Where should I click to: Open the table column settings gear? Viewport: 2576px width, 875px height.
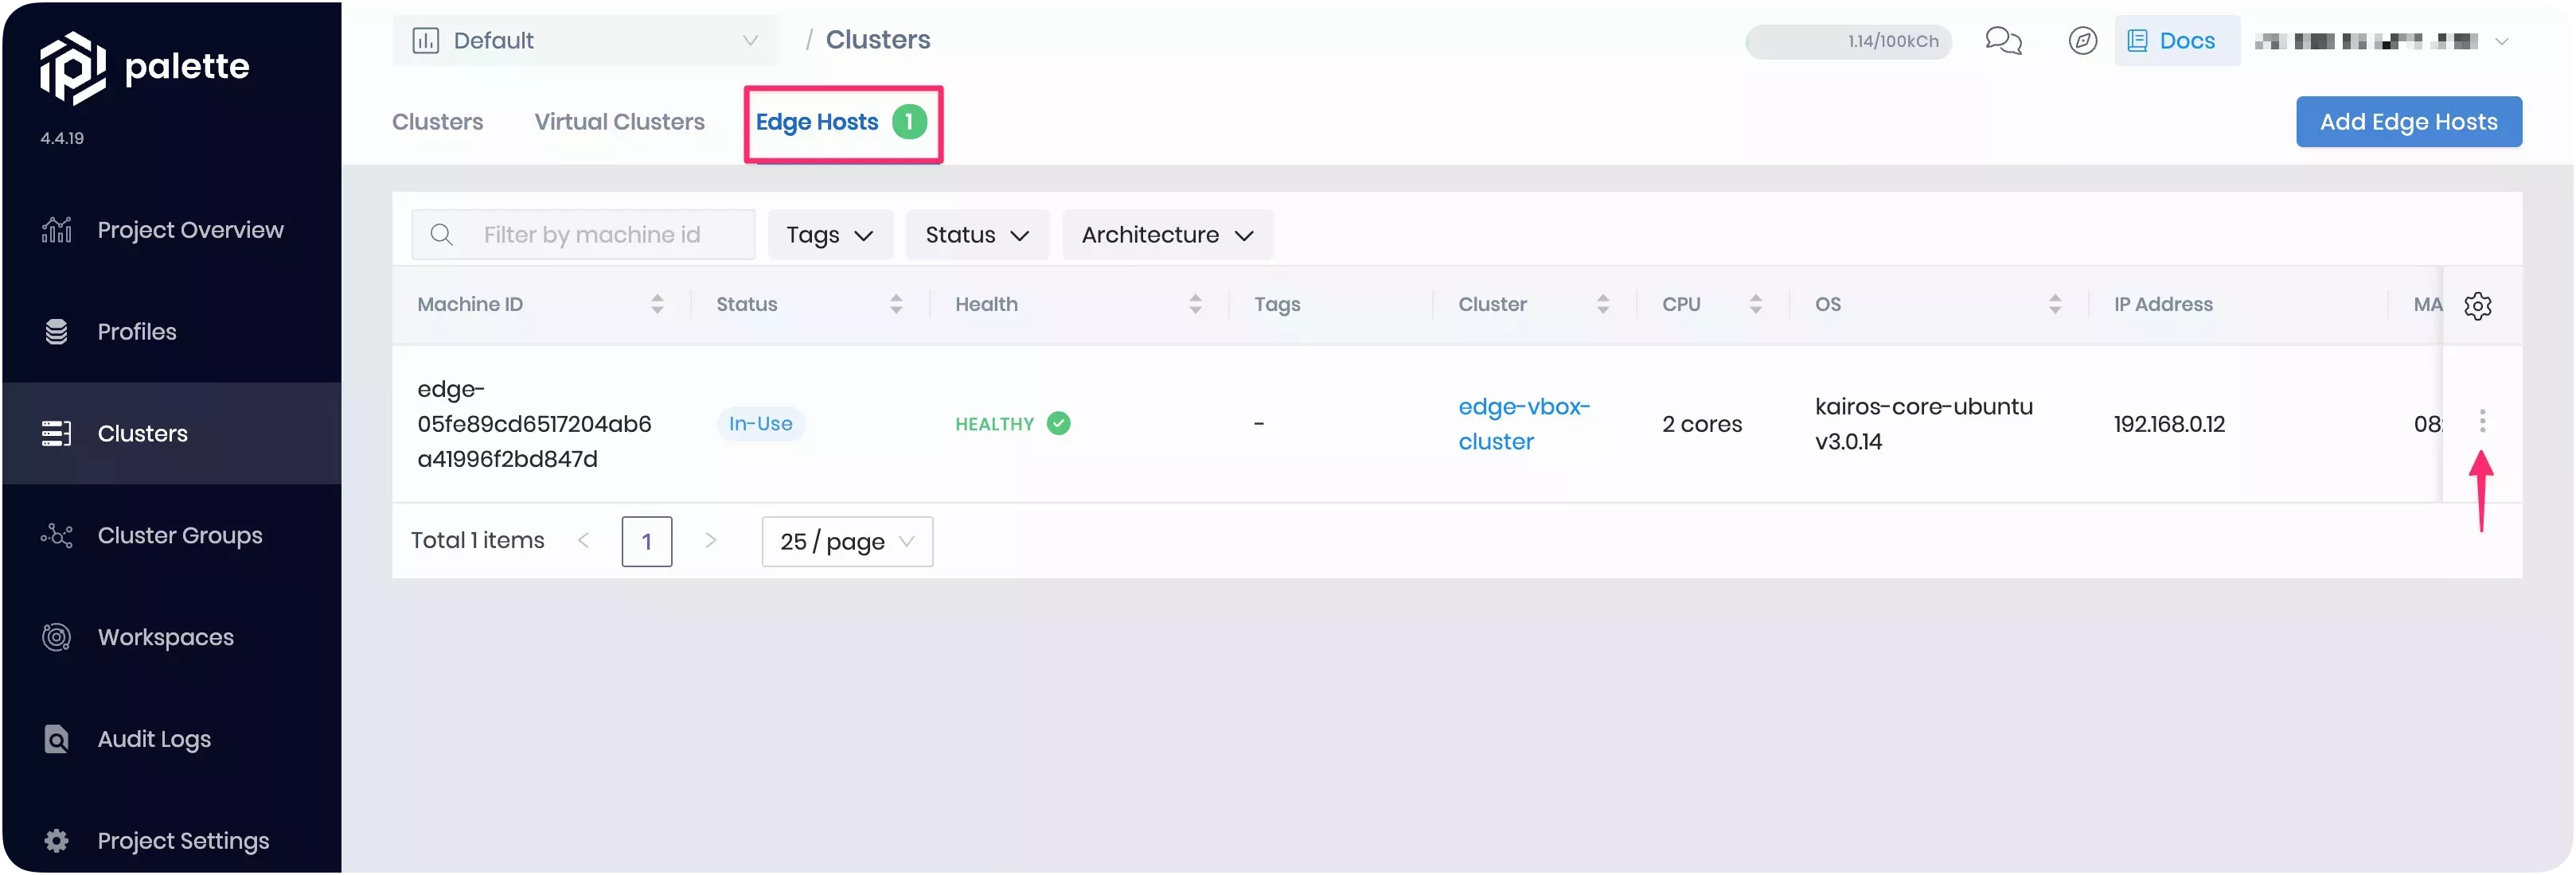point(2477,305)
